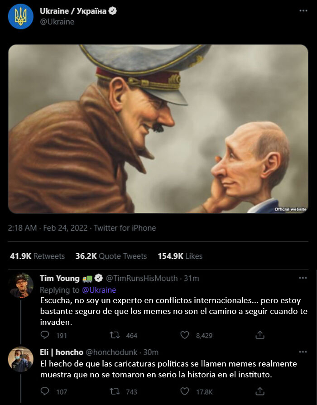
Task: Open Tim Young's profile avatar
Action: pos(21,285)
